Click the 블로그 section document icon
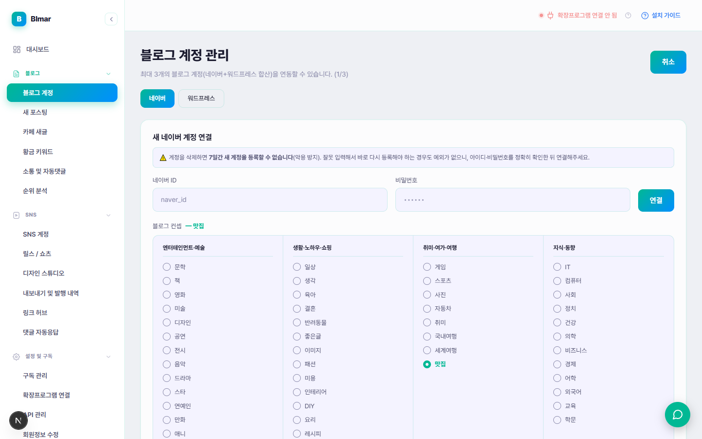Screen dimensions: 702x439 (16, 74)
